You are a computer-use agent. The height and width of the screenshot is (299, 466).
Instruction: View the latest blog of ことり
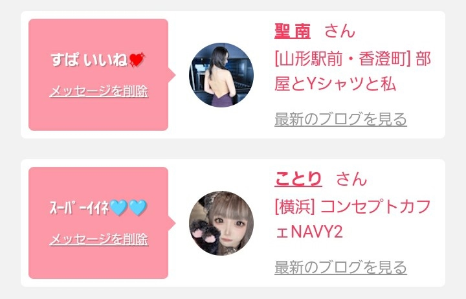coord(340,267)
